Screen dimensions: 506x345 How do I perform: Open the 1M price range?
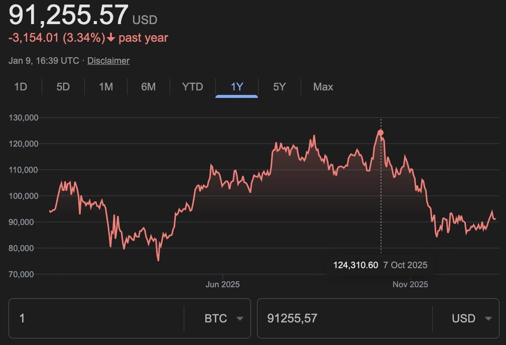[105, 87]
